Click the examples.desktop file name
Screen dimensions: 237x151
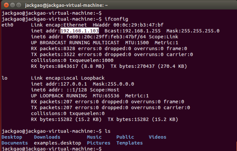coord(57,143)
